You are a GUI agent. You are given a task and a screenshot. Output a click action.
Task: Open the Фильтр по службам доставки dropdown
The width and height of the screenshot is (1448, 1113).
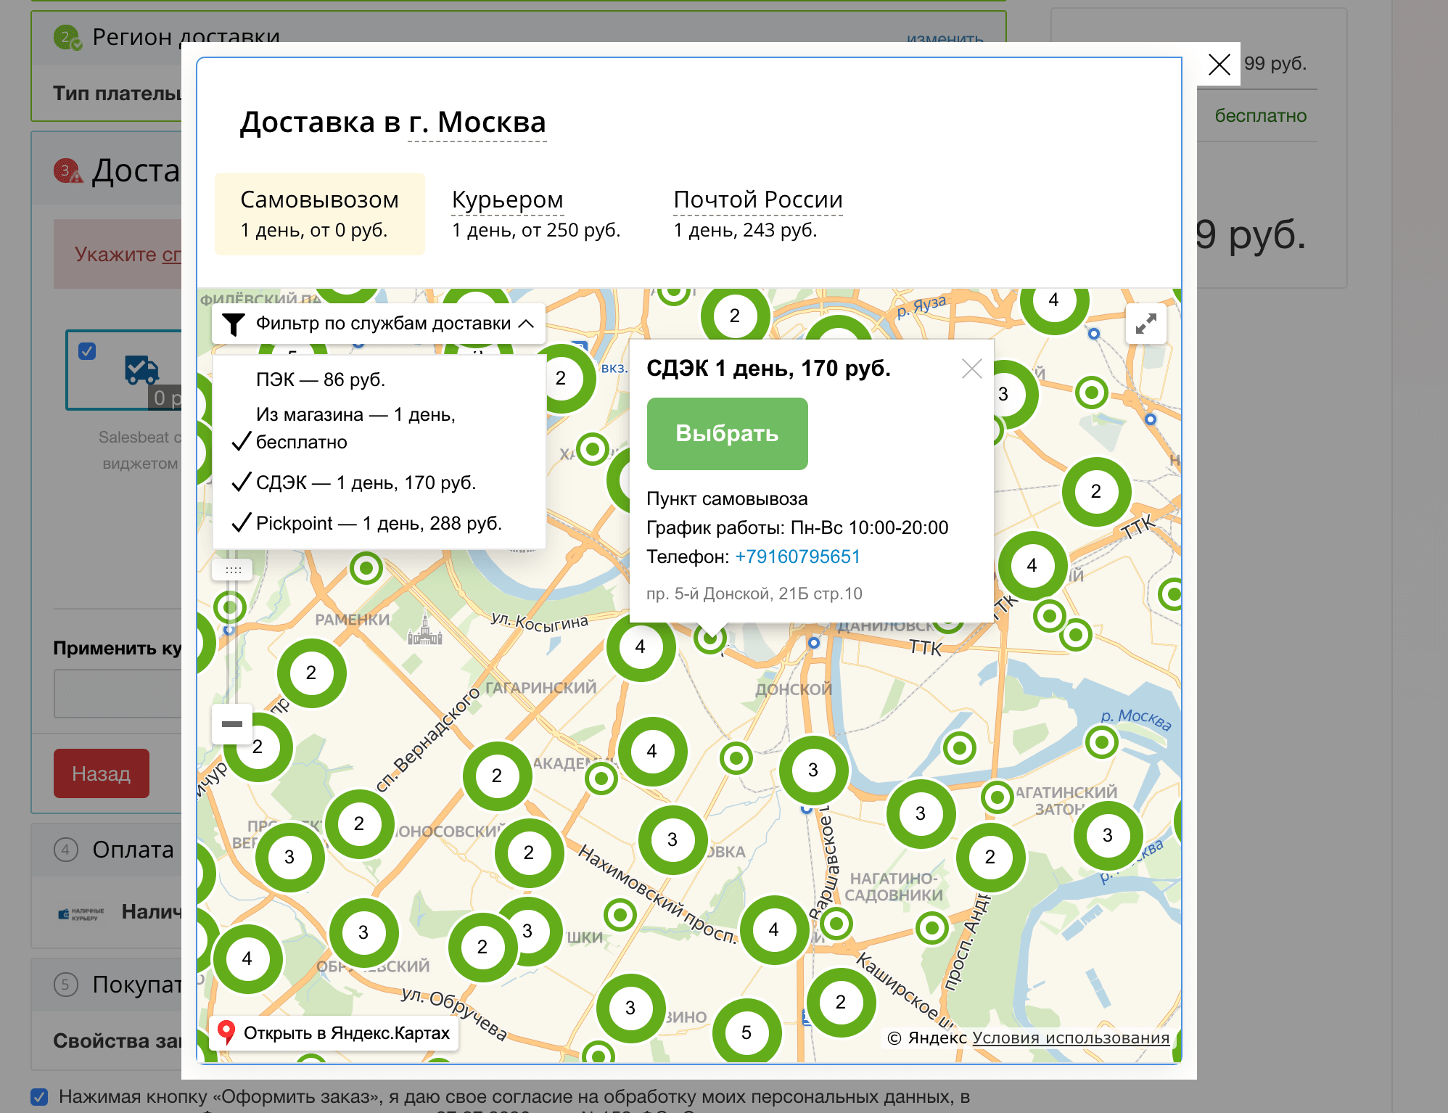(x=378, y=324)
